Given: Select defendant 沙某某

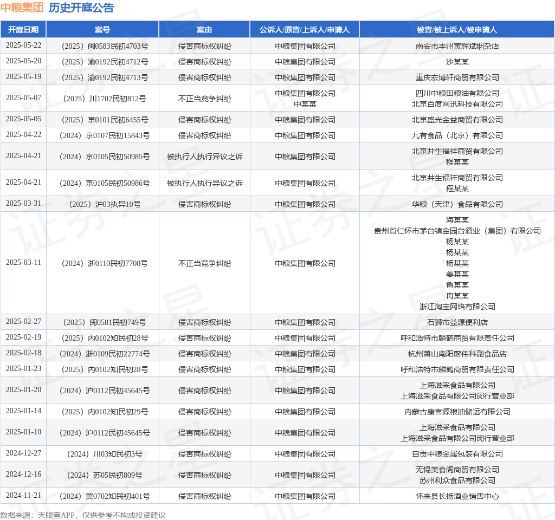Looking at the screenshot, I should click(x=457, y=62).
